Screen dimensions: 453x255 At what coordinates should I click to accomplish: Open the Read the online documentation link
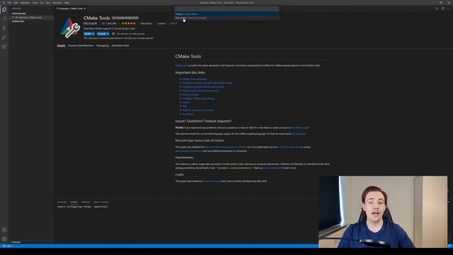point(198,110)
